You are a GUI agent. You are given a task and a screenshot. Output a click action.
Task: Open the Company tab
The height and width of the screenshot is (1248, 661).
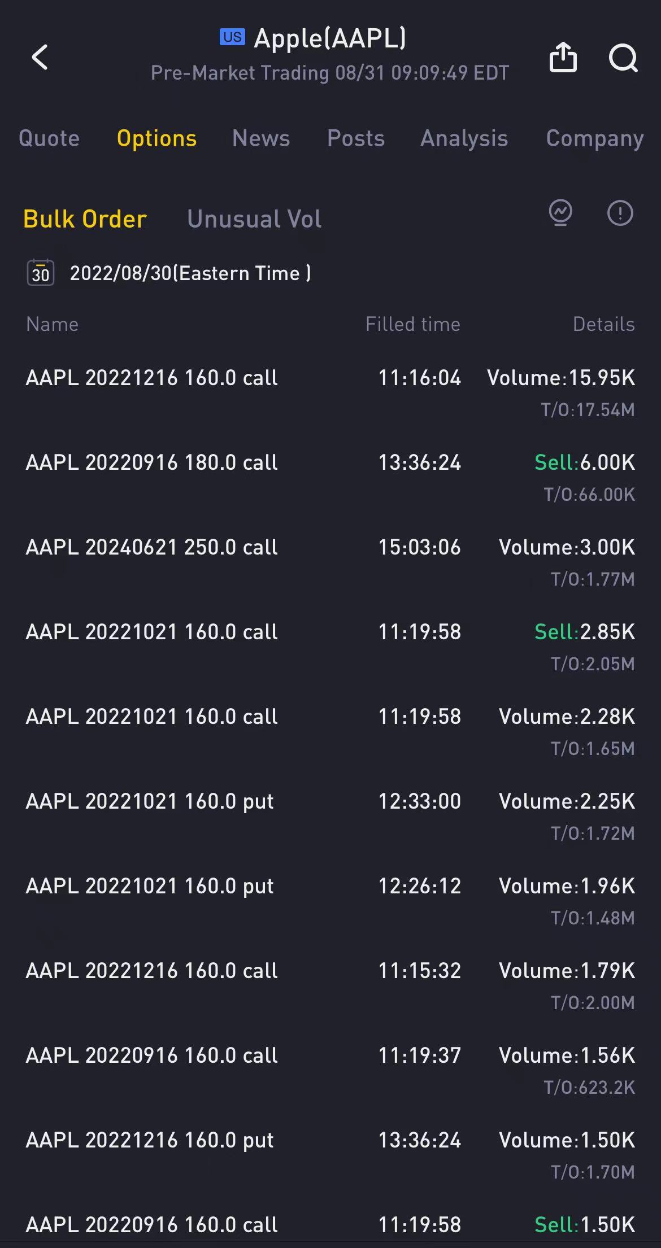point(595,139)
